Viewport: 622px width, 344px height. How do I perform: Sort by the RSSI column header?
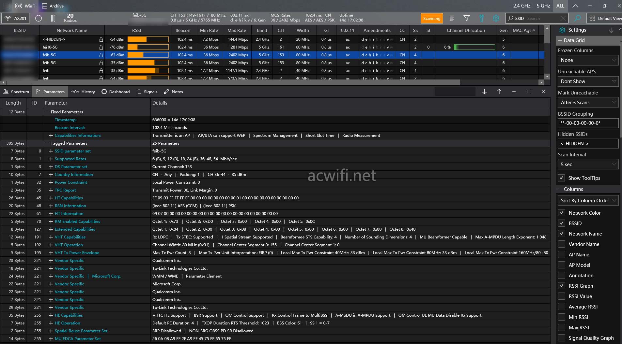click(x=136, y=30)
